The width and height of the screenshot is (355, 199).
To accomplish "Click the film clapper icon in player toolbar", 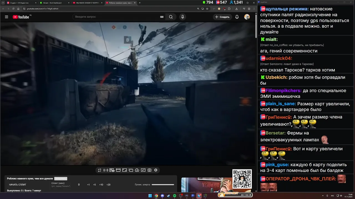I will [x=118, y=170].
